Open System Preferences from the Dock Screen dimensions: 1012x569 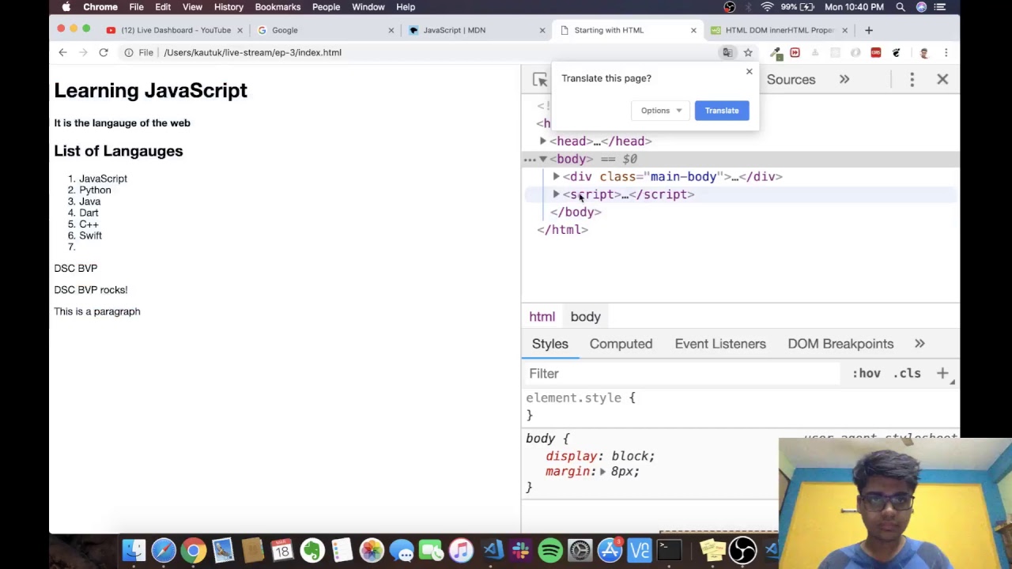(x=580, y=550)
